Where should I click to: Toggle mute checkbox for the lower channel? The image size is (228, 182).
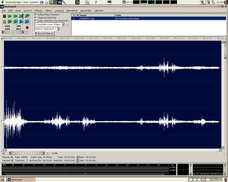pos(2,122)
